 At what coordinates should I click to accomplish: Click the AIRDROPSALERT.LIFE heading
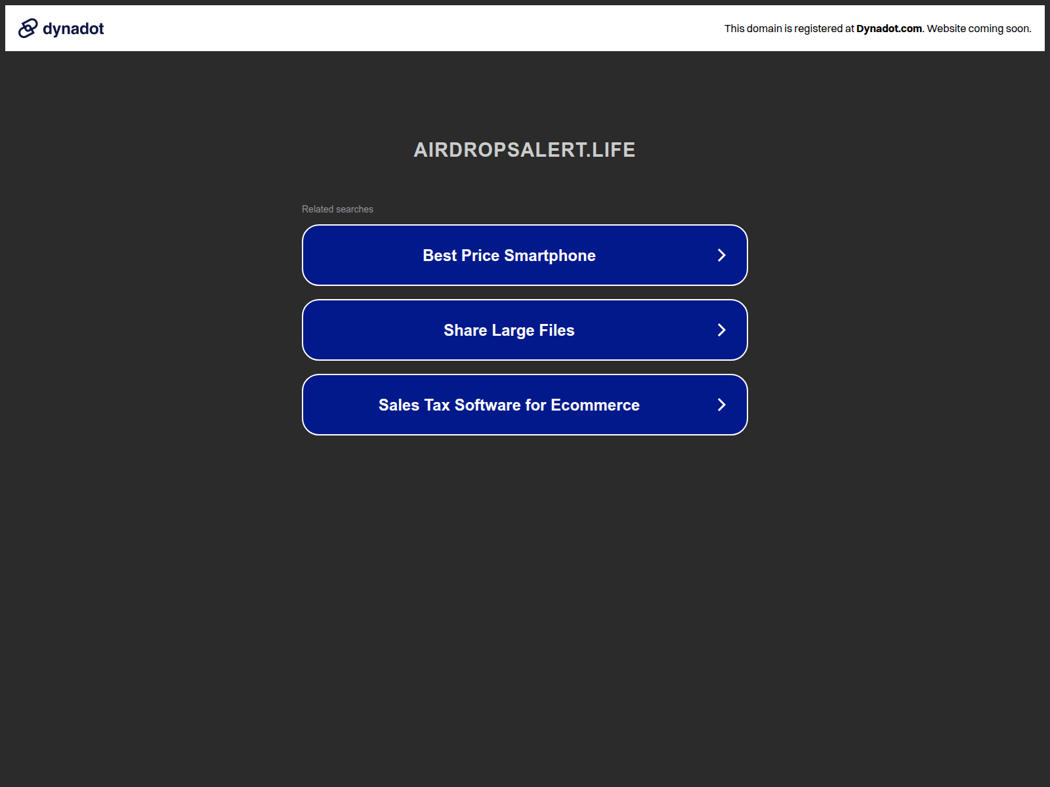pos(524,150)
